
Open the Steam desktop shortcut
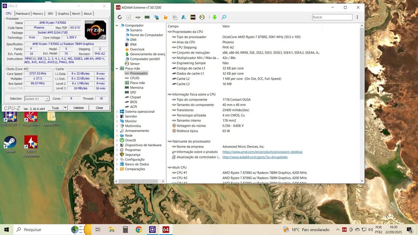[x=10, y=144]
